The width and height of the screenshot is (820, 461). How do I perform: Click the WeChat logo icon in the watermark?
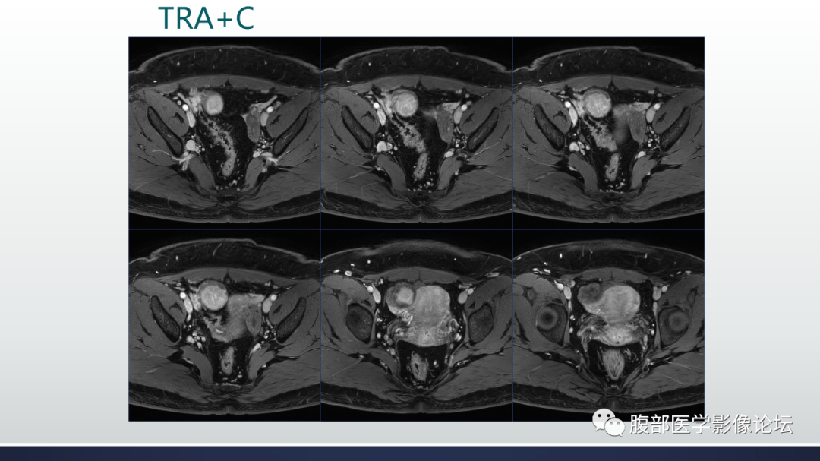pos(608,423)
